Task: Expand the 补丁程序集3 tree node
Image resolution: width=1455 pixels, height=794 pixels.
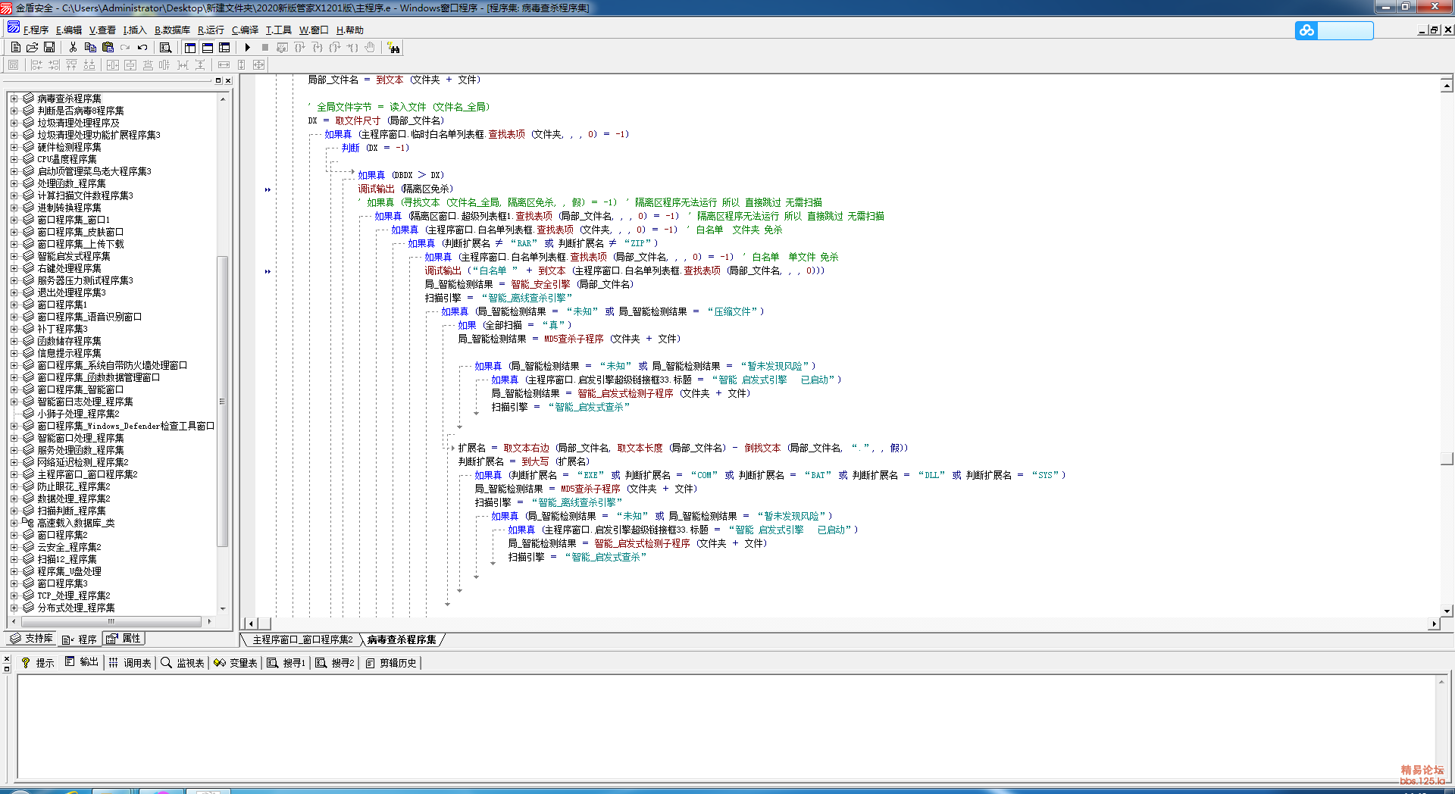Action: (x=14, y=329)
